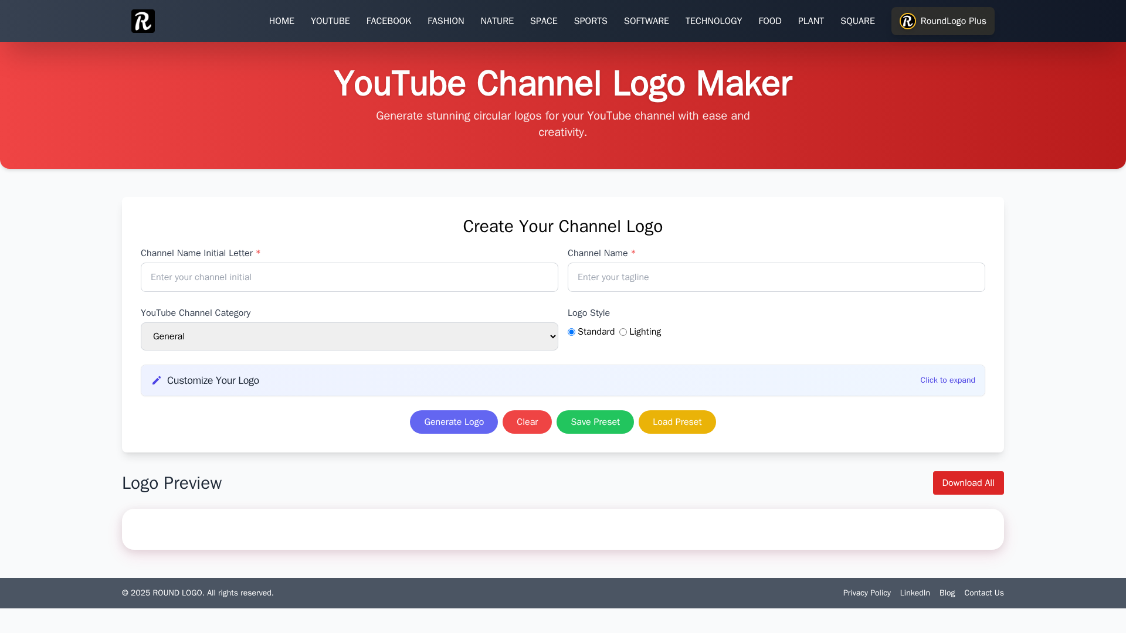The height and width of the screenshot is (633, 1126).
Task: Click the RoundLogo Plus badge icon
Action: (907, 21)
